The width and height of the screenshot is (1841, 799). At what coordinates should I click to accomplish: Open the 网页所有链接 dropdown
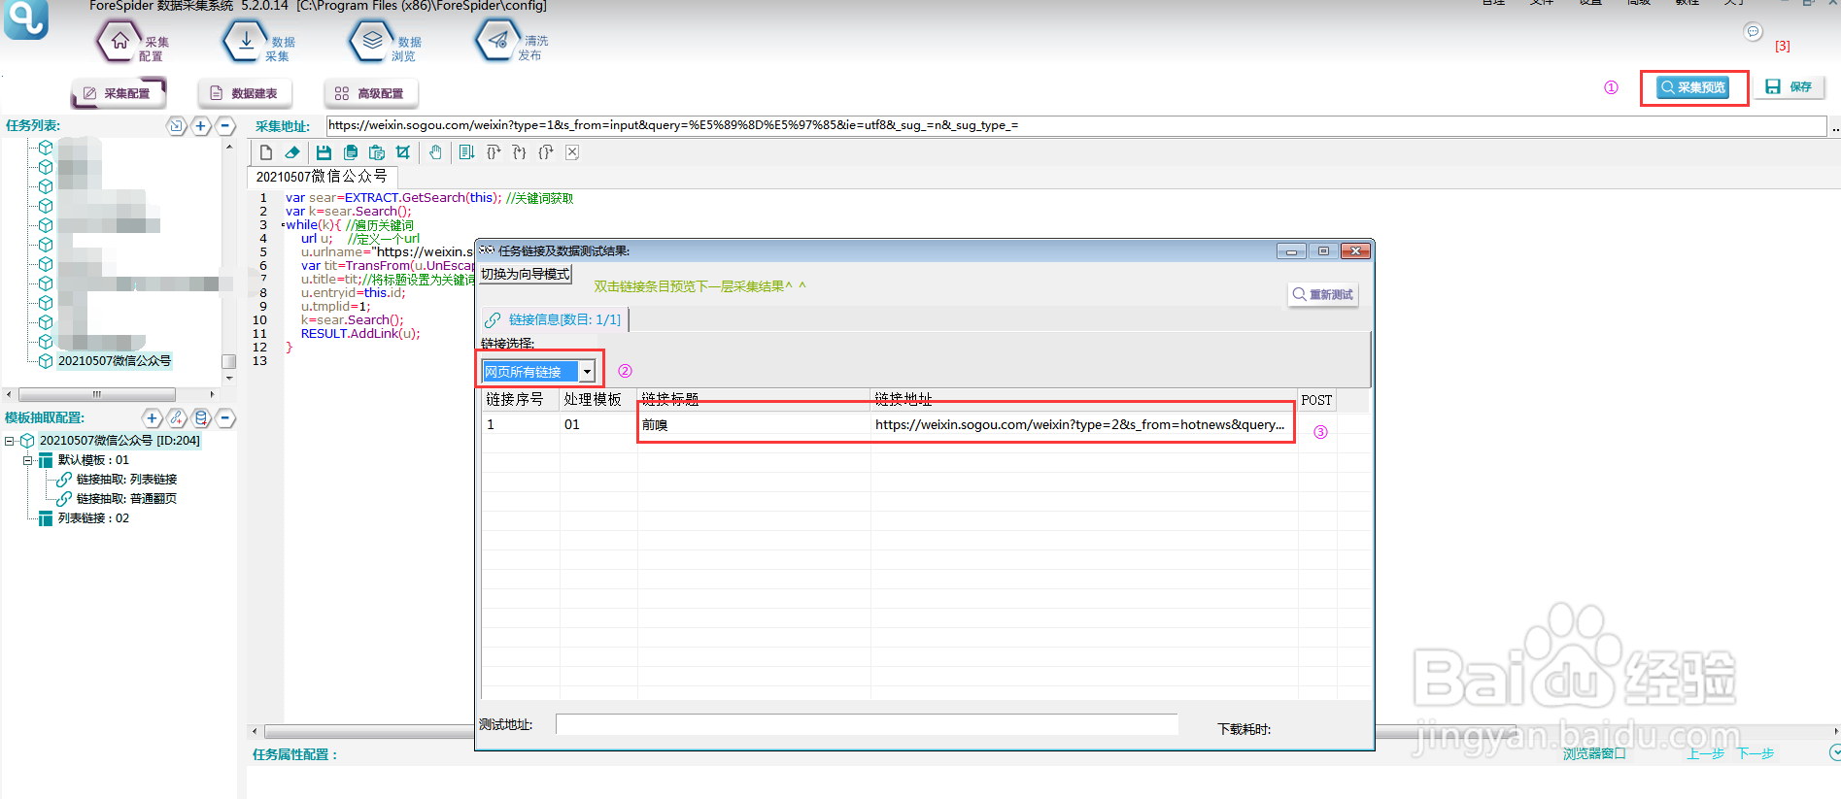pos(587,372)
